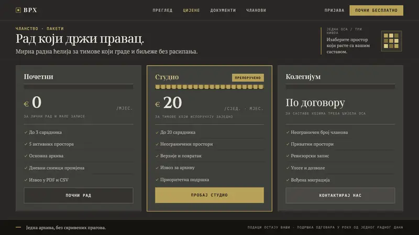Click the Контактирај нас button
This screenshot has height=235, width=419.
pos(340,195)
